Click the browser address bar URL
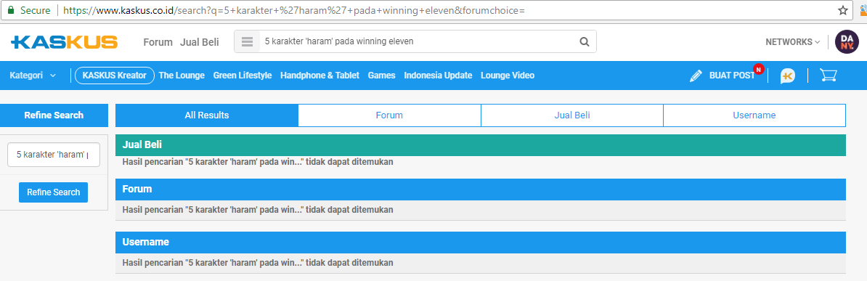 [x=293, y=10]
